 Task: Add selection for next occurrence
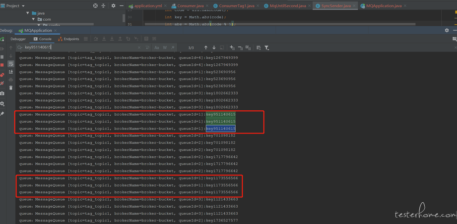coord(232,47)
